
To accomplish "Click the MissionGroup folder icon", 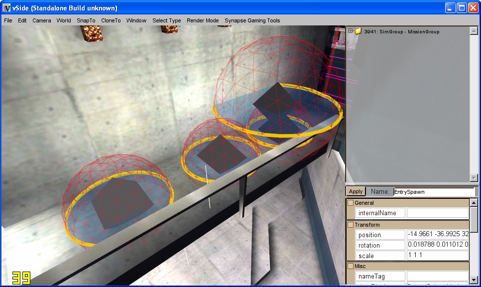I will [x=358, y=31].
